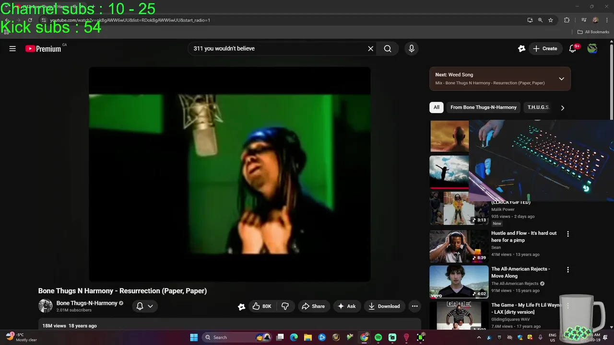Open the Chrome three-dot menu

607,20
